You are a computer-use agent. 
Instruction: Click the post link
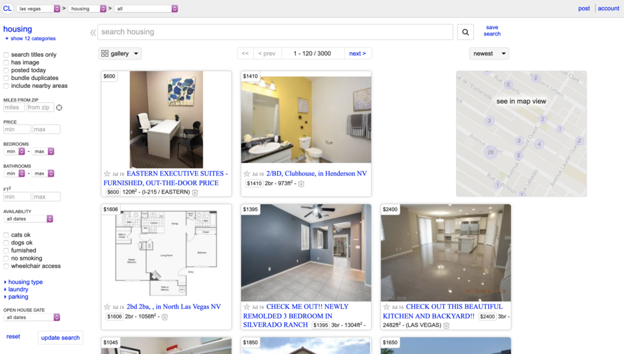click(x=584, y=8)
